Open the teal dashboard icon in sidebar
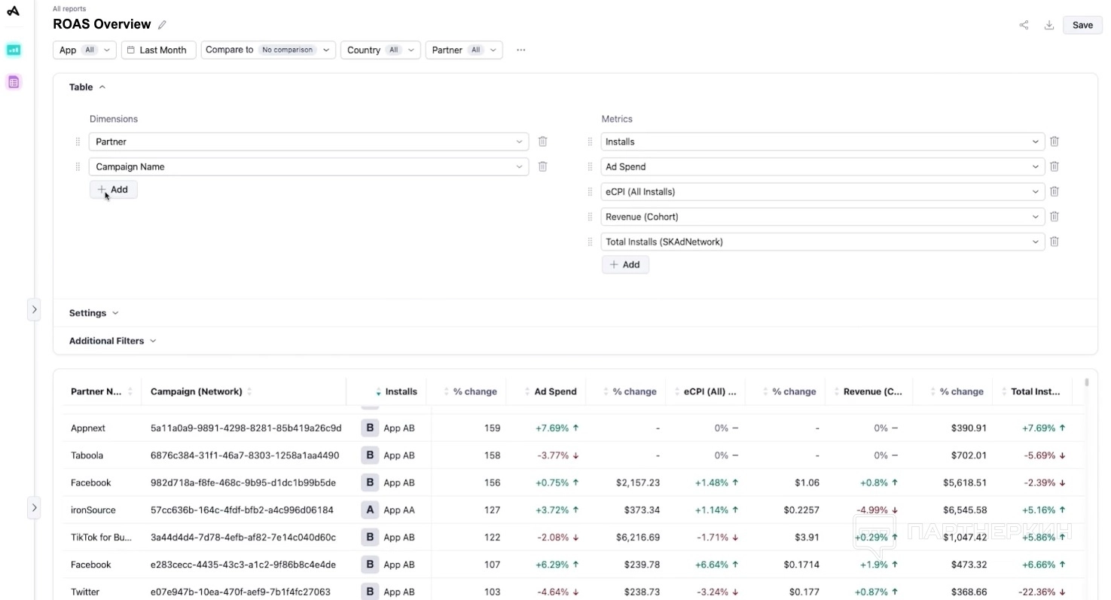 (14, 50)
